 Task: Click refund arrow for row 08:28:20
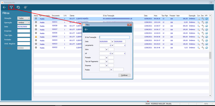203,19
